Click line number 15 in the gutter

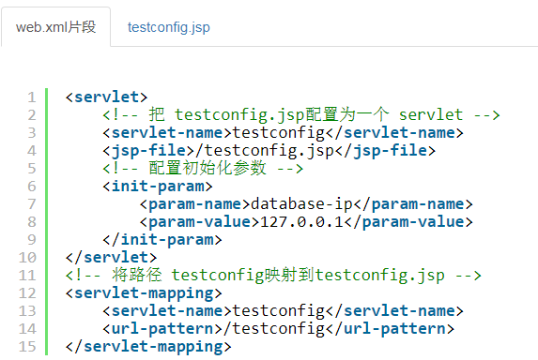(x=27, y=347)
